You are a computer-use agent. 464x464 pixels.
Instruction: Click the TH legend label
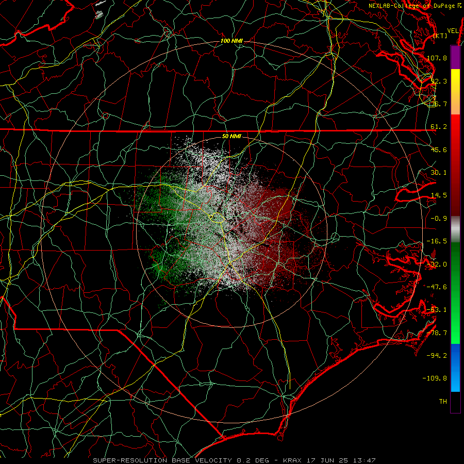click(x=443, y=402)
